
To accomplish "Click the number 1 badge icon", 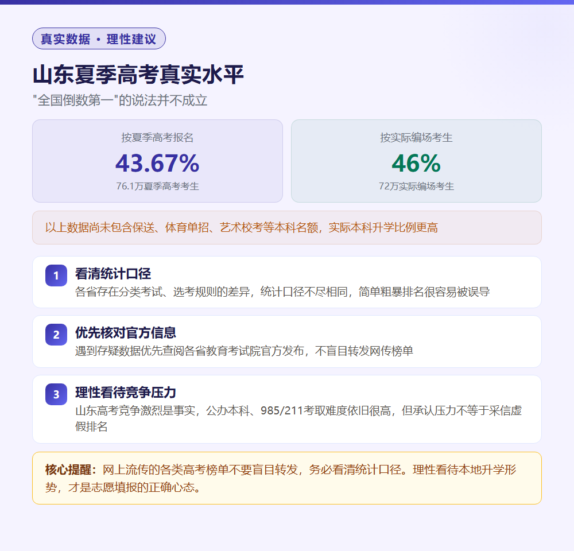I will pyautogui.click(x=56, y=275).
